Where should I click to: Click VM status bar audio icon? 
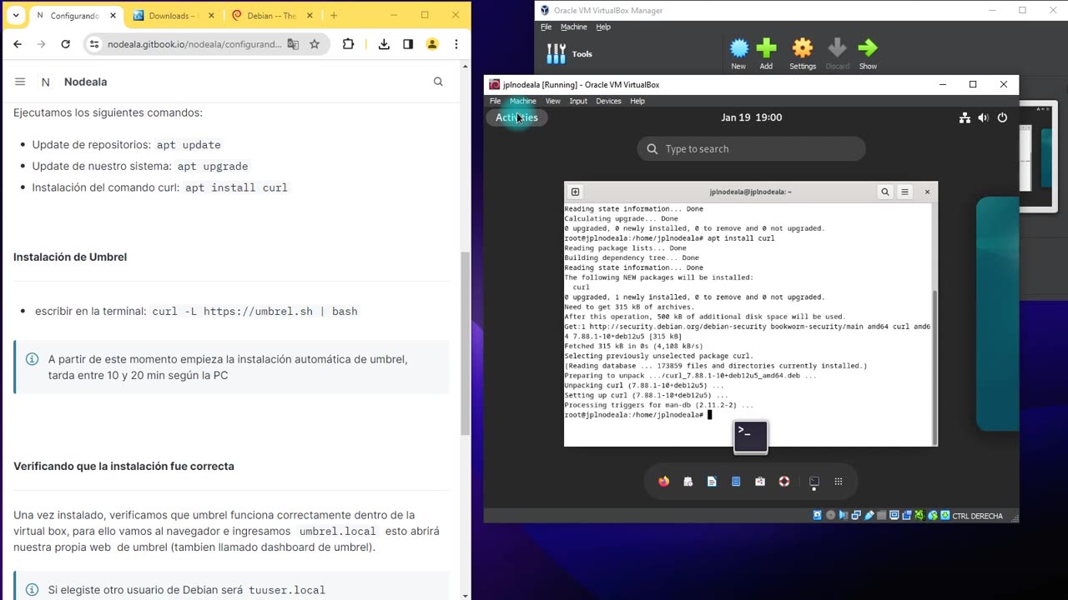point(844,516)
